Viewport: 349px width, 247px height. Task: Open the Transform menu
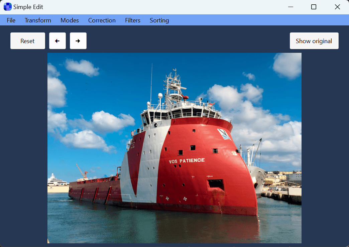pos(38,20)
